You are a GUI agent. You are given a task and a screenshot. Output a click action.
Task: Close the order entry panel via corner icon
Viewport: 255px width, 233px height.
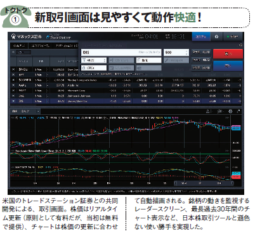click(240, 45)
